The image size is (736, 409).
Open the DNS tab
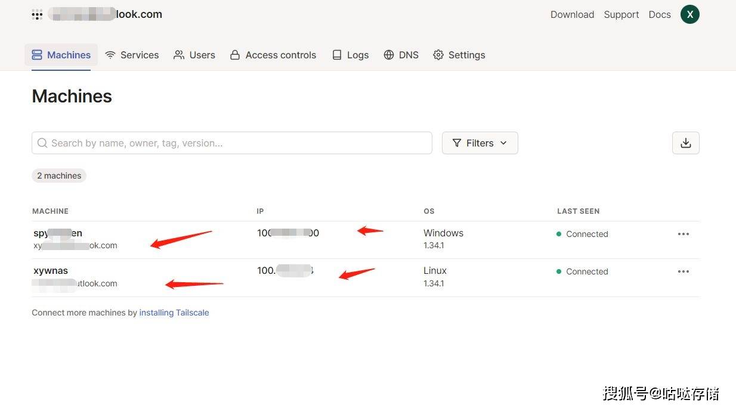point(401,55)
